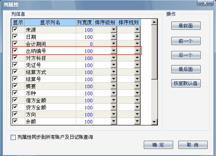Toggle the 显示 checkbox for 结算方式
Viewport: 216px width, 156px height.
click(15, 72)
